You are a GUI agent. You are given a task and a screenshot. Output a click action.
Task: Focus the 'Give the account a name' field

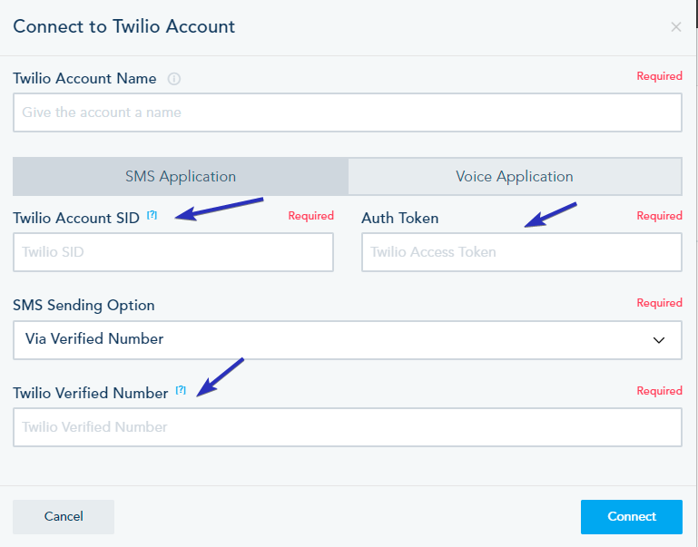pos(347,112)
